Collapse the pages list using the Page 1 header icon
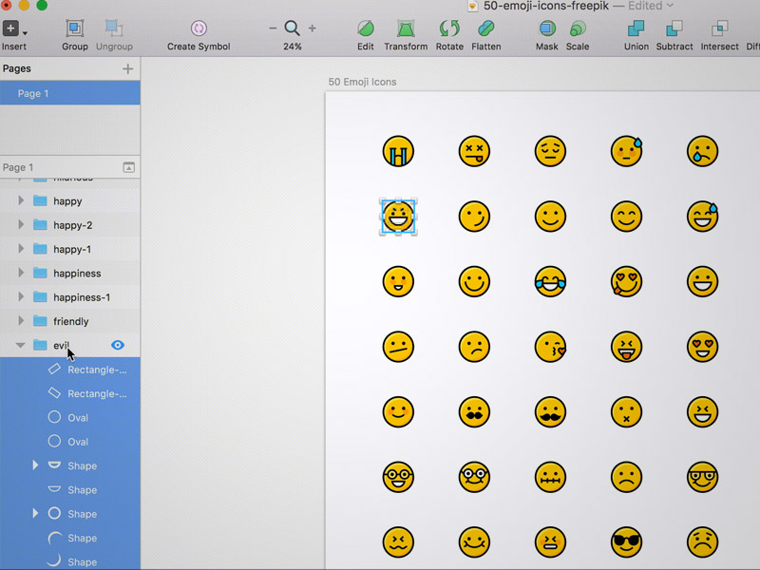Viewport: 760px width, 570px height. (x=128, y=168)
